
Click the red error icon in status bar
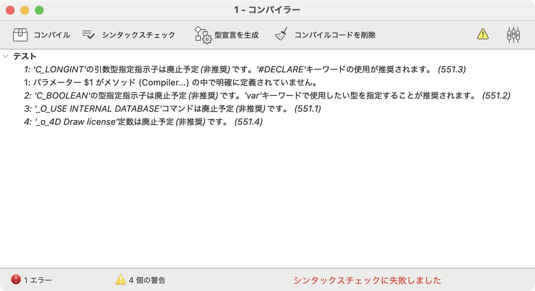tap(16, 280)
